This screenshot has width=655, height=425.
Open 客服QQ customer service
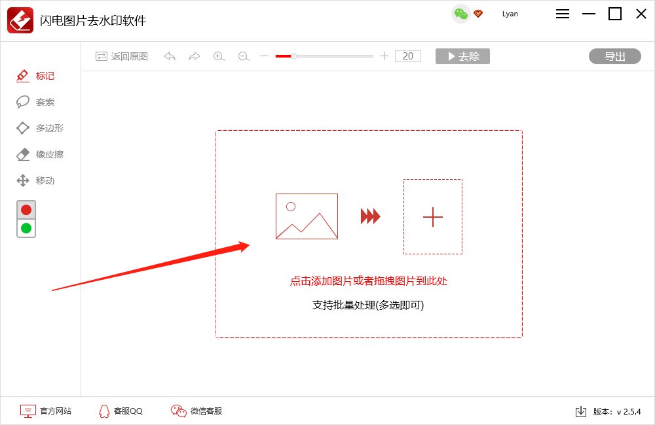click(x=121, y=411)
